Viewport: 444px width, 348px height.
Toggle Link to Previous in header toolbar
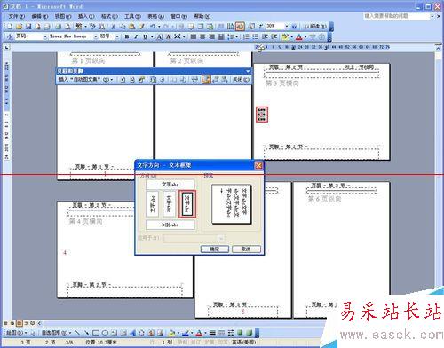click(206, 79)
